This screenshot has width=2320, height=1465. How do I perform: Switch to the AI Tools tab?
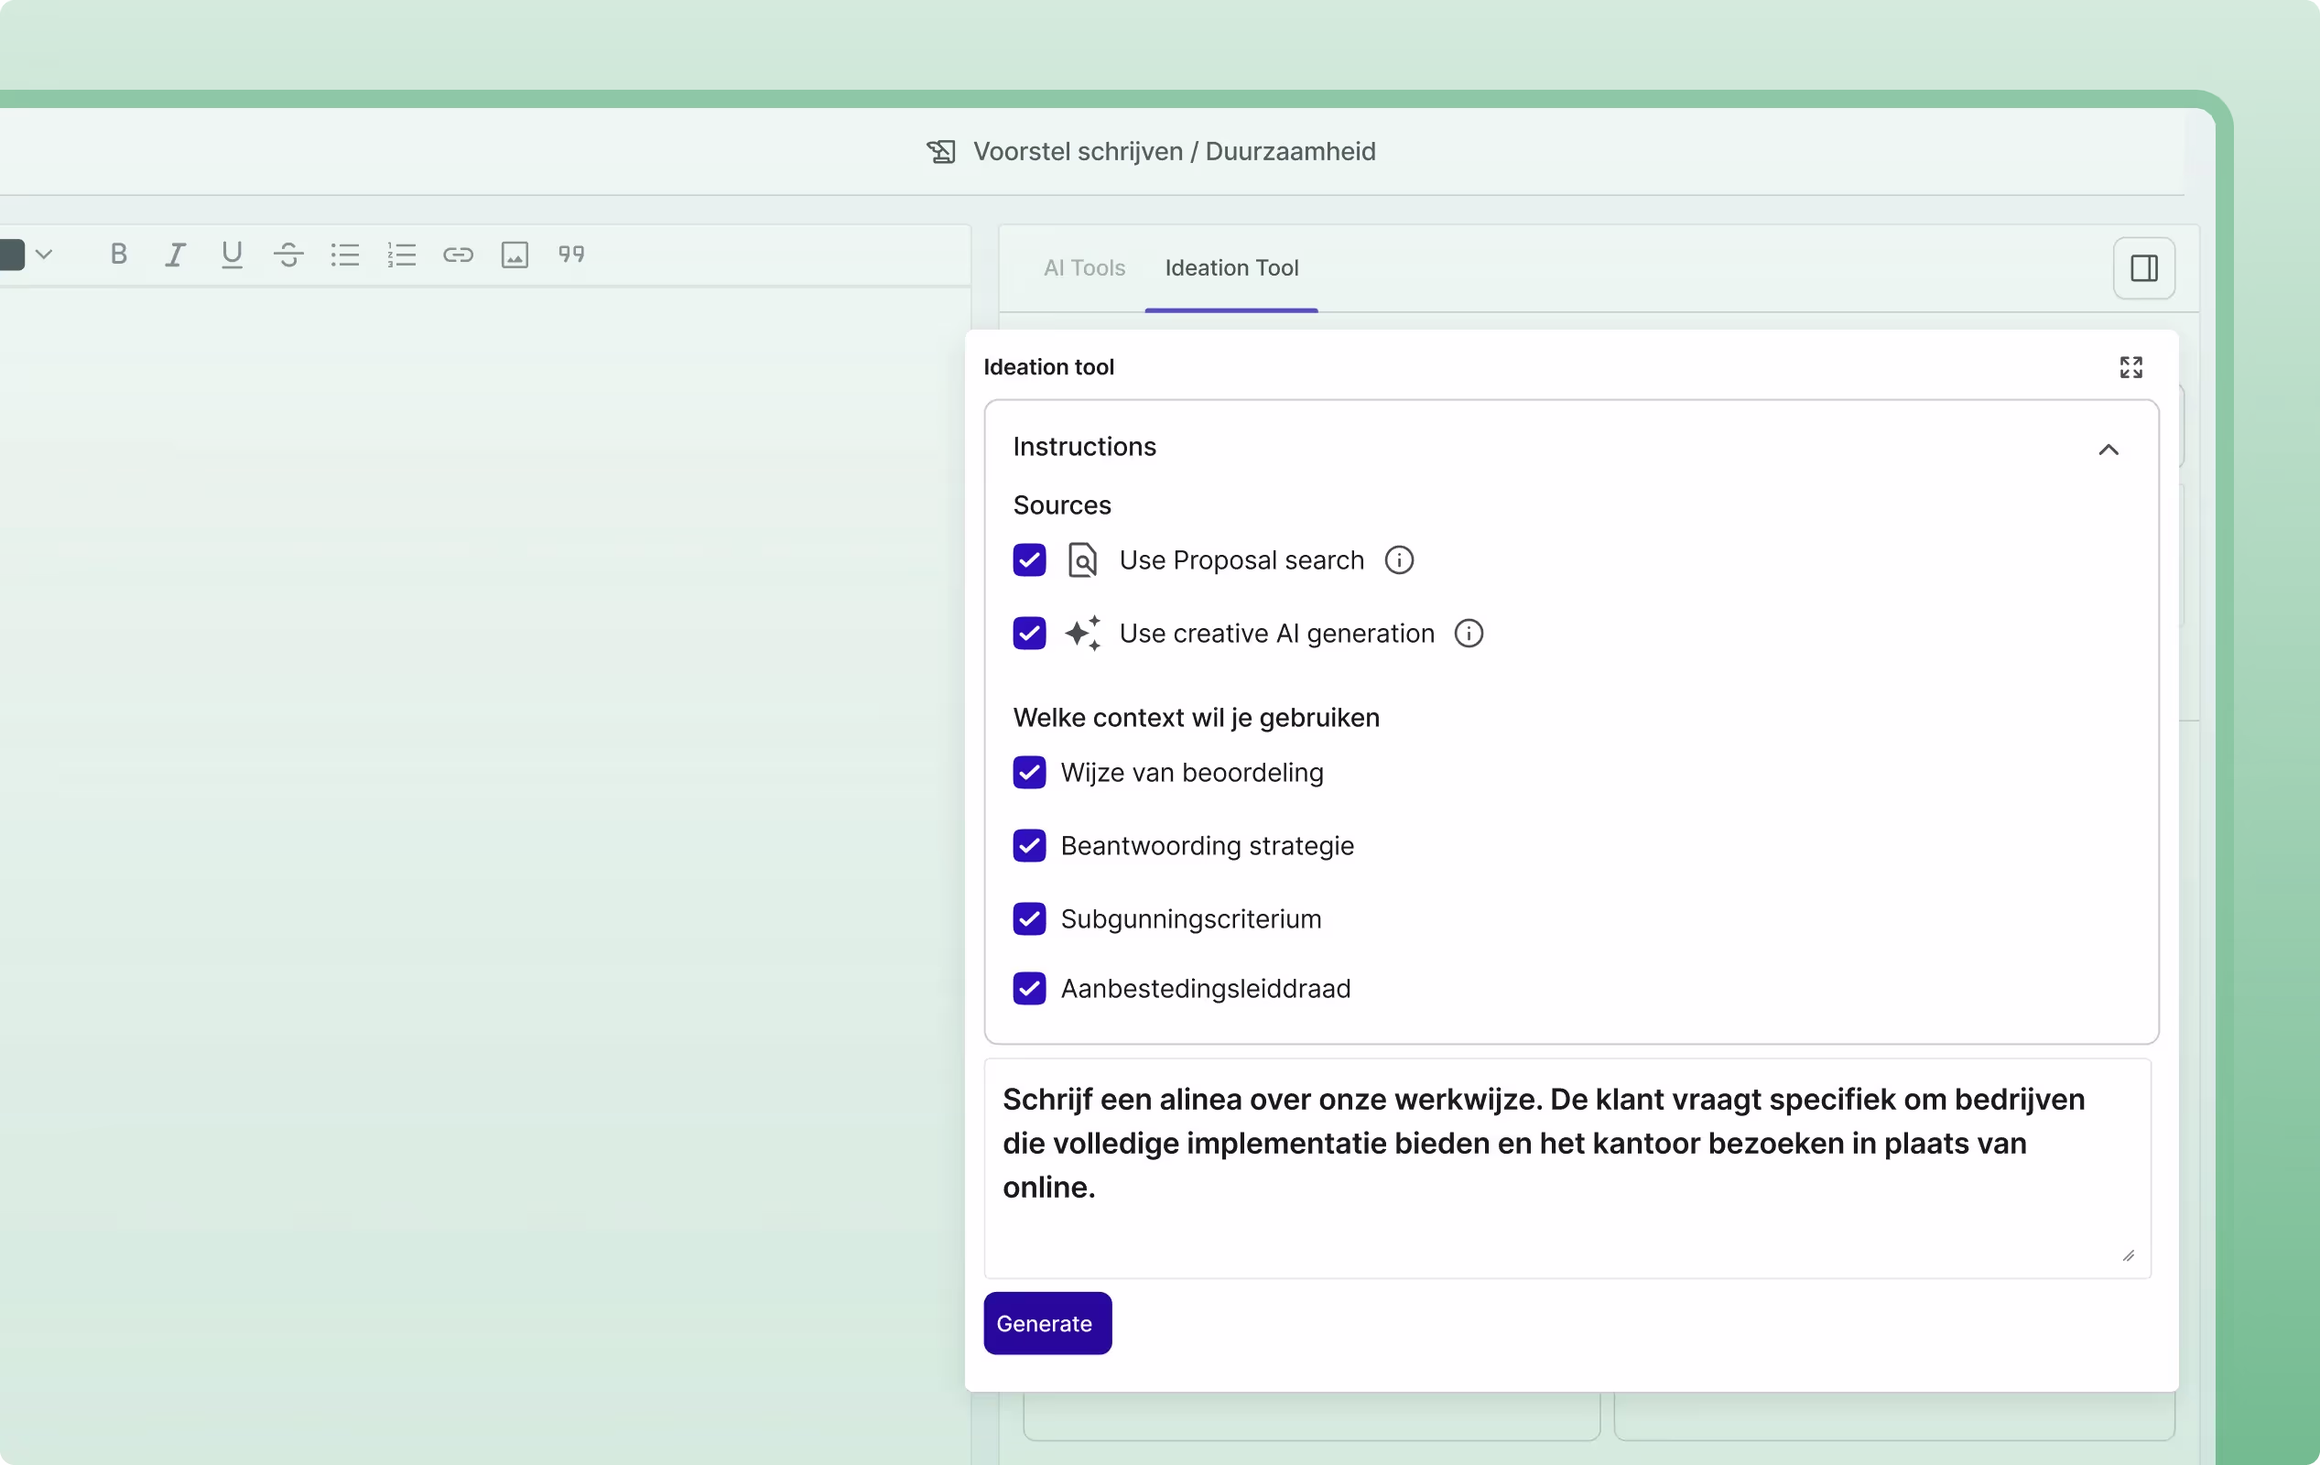[1084, 268]
